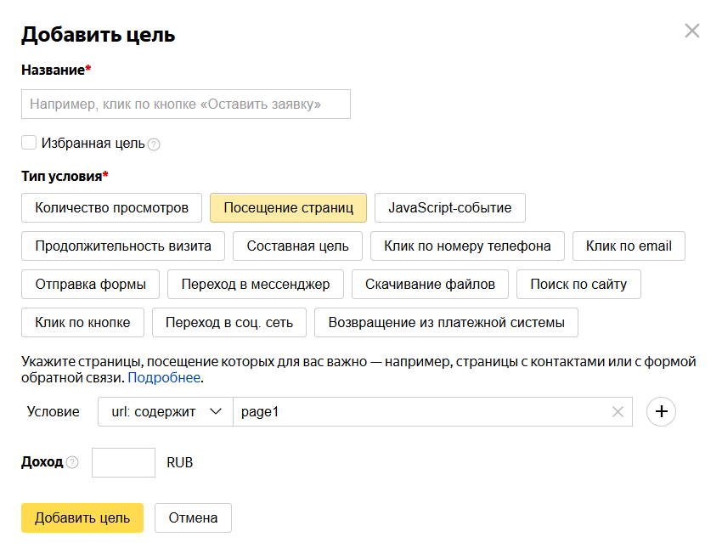Click the Доход amount input field

click(x=123, y=463)
